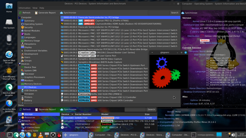Click Generate Report in the PCI Devices window
The height and width of the screenshot is (138, 246).
click(45, 13)
